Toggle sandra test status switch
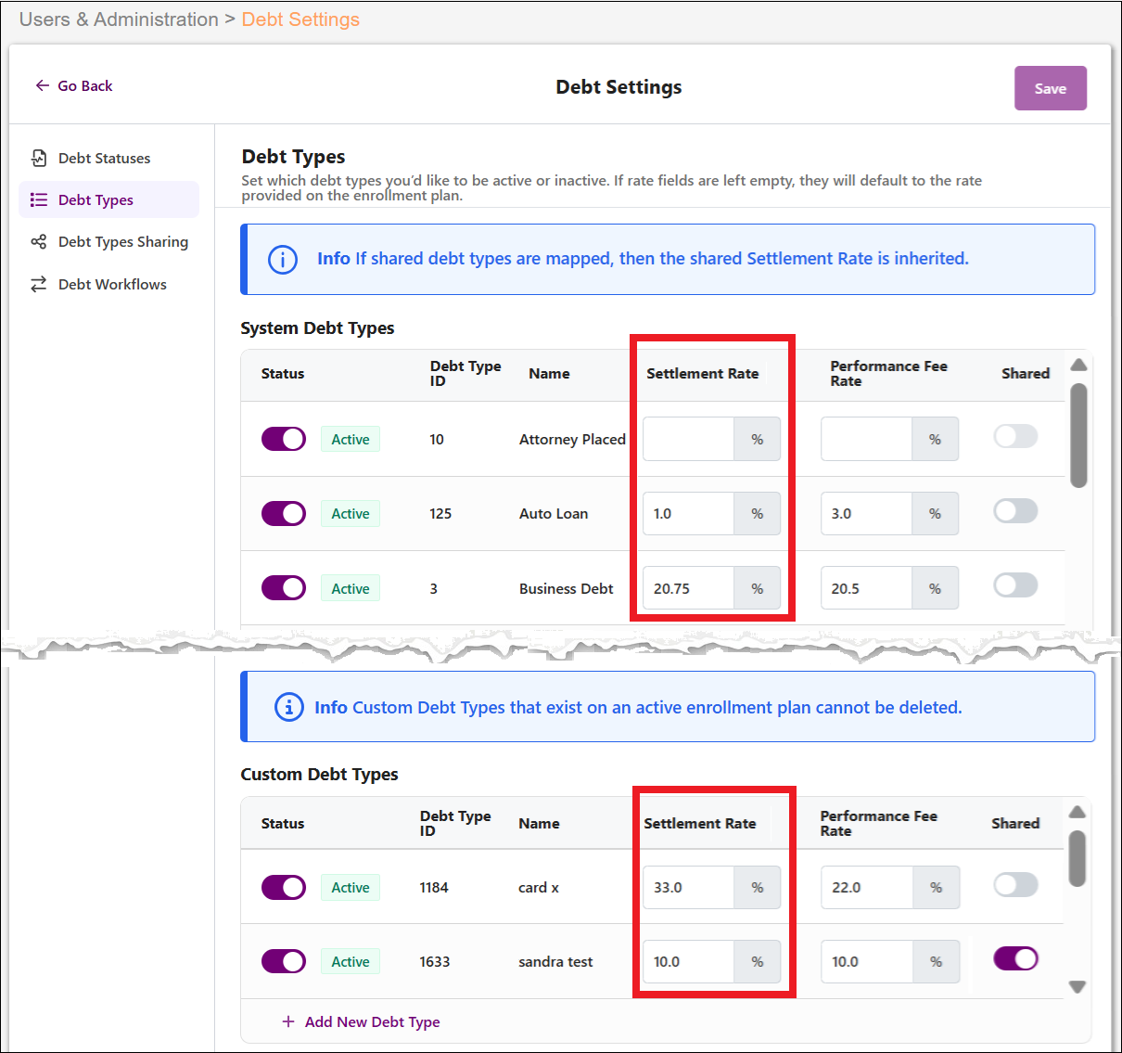 point(284,961)
